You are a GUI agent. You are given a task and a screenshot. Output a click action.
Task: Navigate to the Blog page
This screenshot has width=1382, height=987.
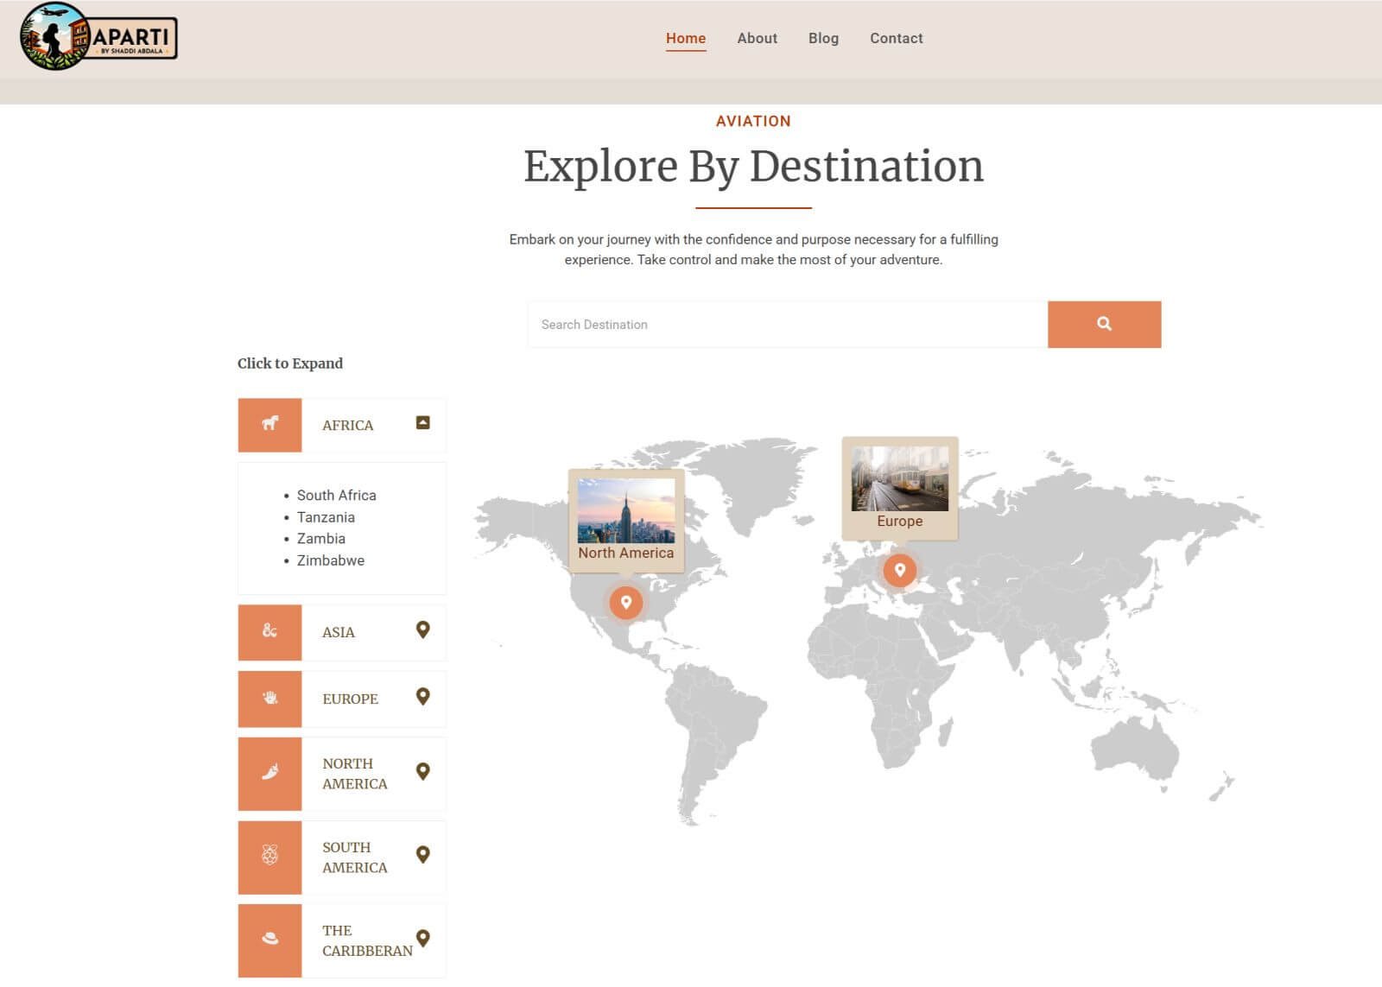823,38
